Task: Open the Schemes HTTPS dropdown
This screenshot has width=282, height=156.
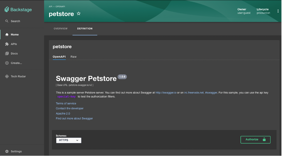Action: tap(68, 140)
